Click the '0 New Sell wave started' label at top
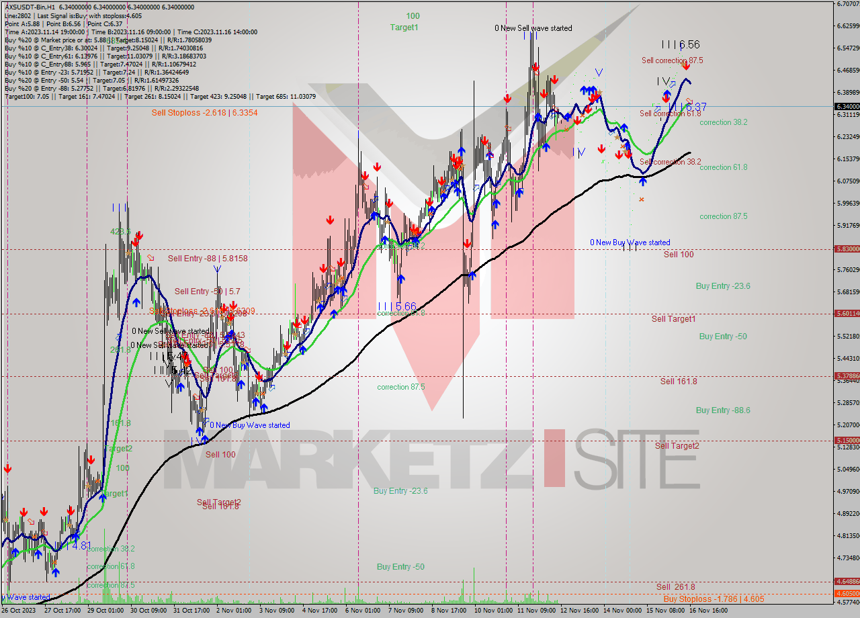 tap(533, 28)
